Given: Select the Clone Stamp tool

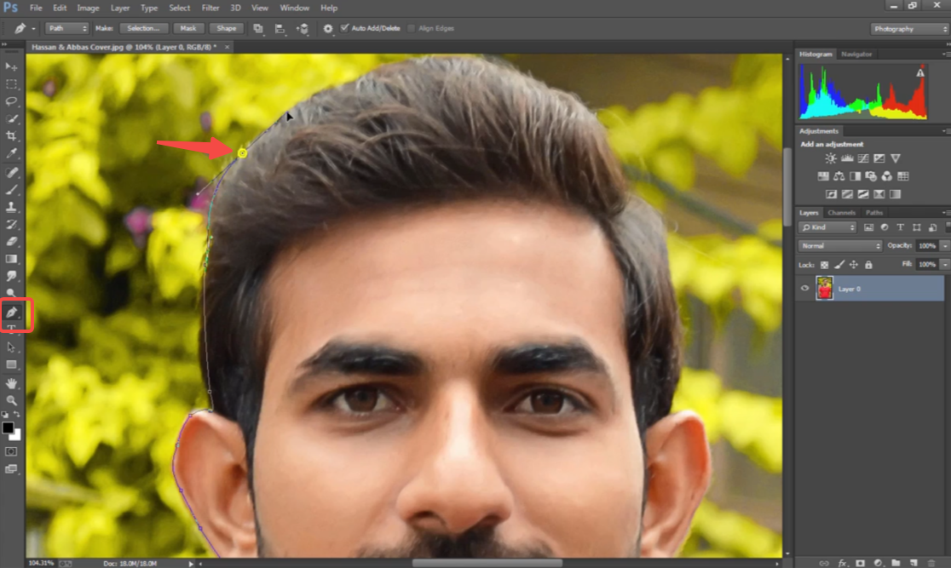Looking at the screenshot, I should pyautogui.click(x=11, y=207).
